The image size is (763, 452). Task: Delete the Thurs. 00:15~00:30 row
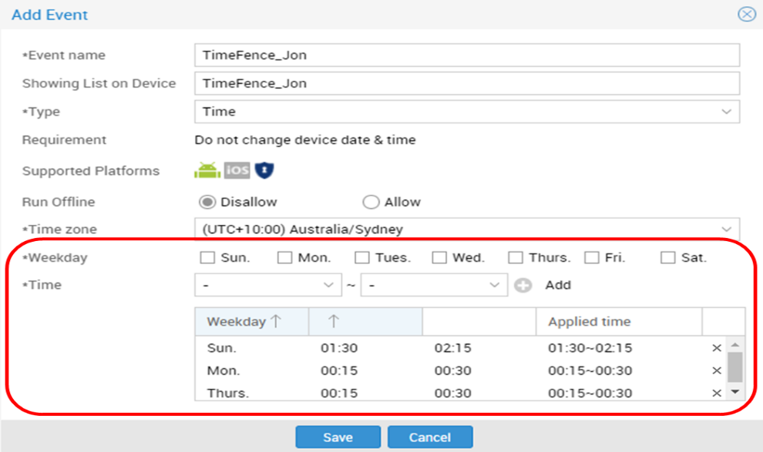click(x=716, y=393)
